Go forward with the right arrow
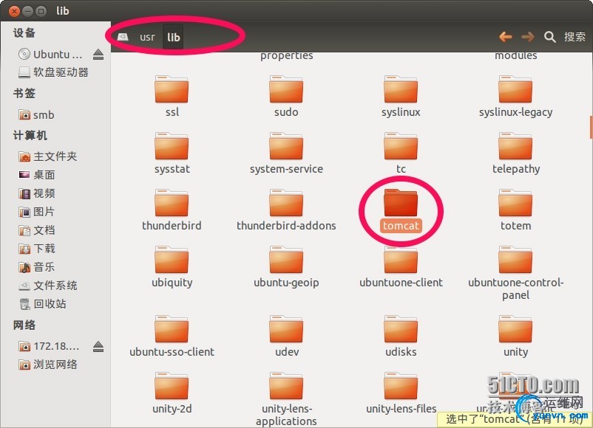The height and width of the screenshot is (428, 593). click(528, 37)
